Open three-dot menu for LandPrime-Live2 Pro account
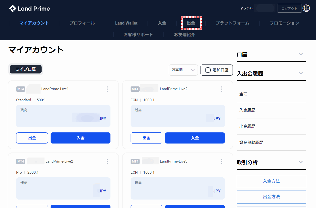Screen dimensions: 316x208 pos(107,161)
